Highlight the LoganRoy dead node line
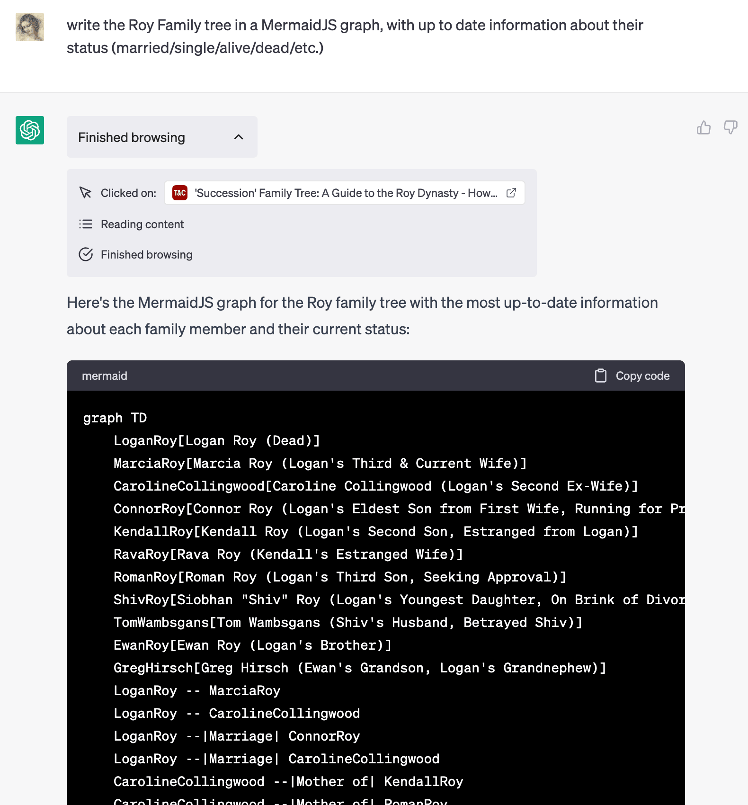Viewport: 748px width, 805px height. 216,440
